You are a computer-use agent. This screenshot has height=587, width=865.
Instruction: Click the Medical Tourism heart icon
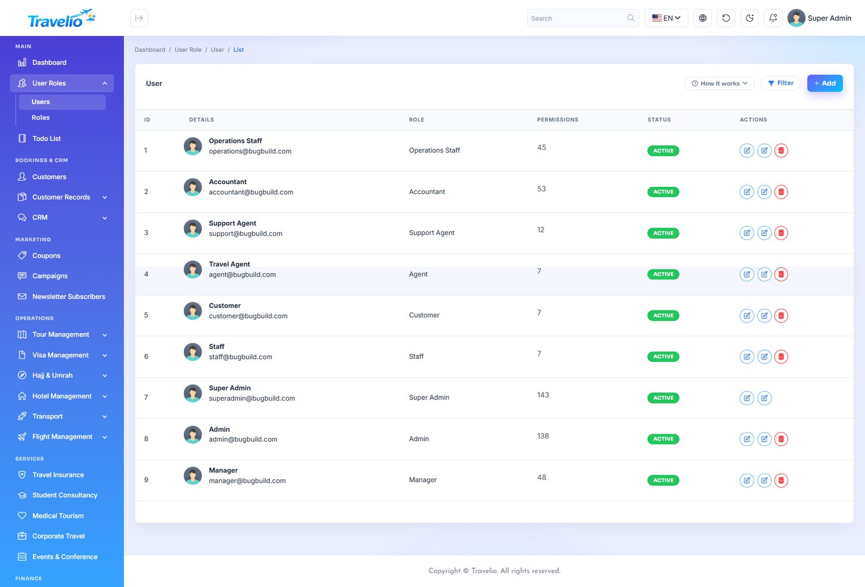22,516
